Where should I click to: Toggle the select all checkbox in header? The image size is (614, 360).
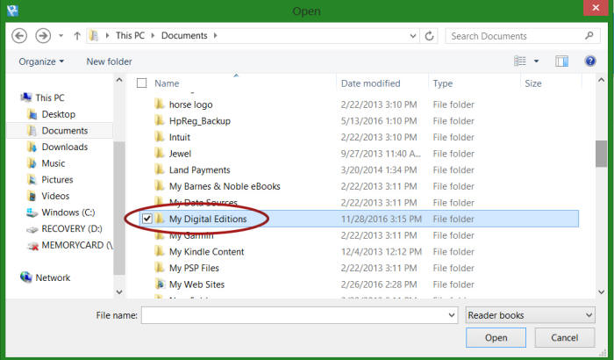(141, 83)
